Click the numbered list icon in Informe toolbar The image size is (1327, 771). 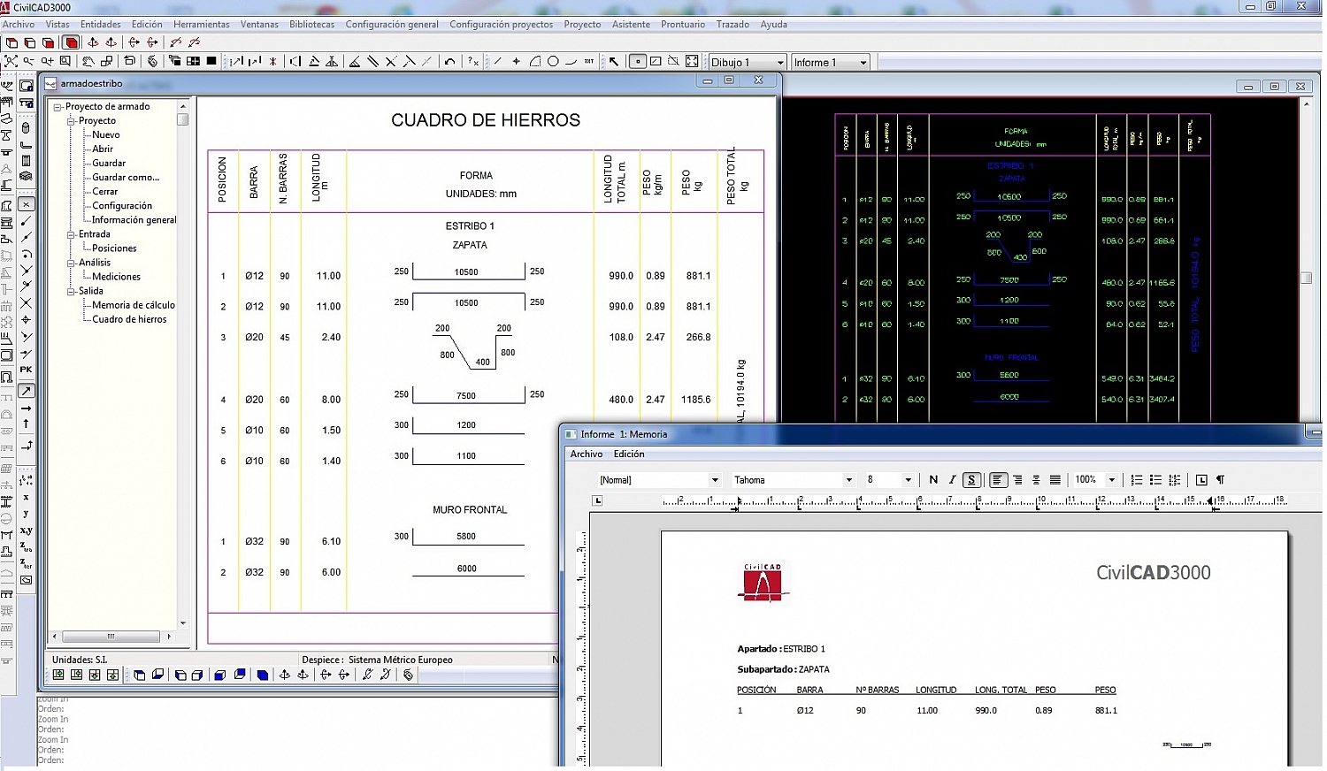1137,480
